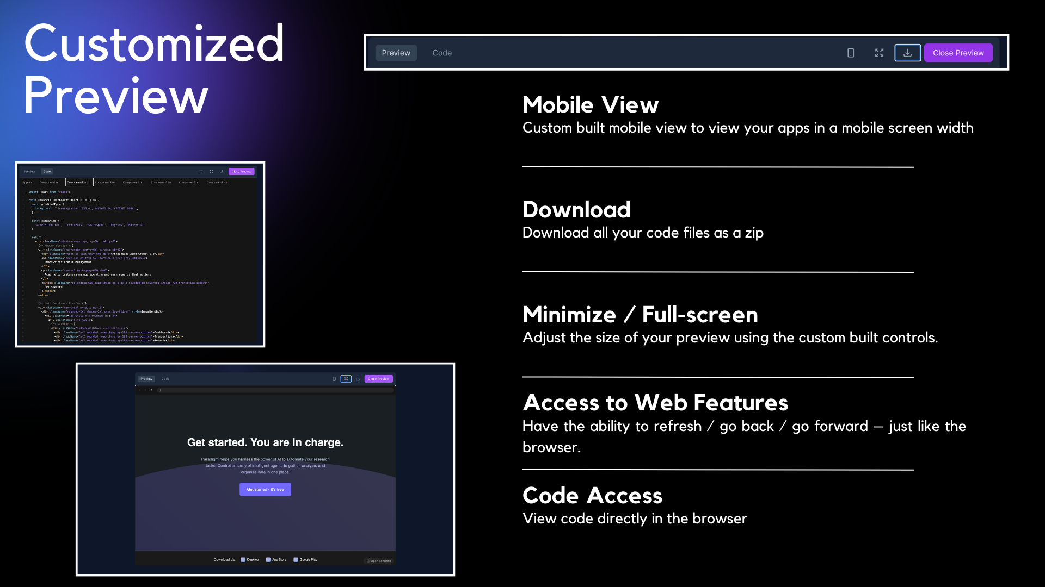Click the back arrow in the bottom preview's browser bar
Screen dimensions: 1045x587
pyautogui.click(x=140, y=390)
